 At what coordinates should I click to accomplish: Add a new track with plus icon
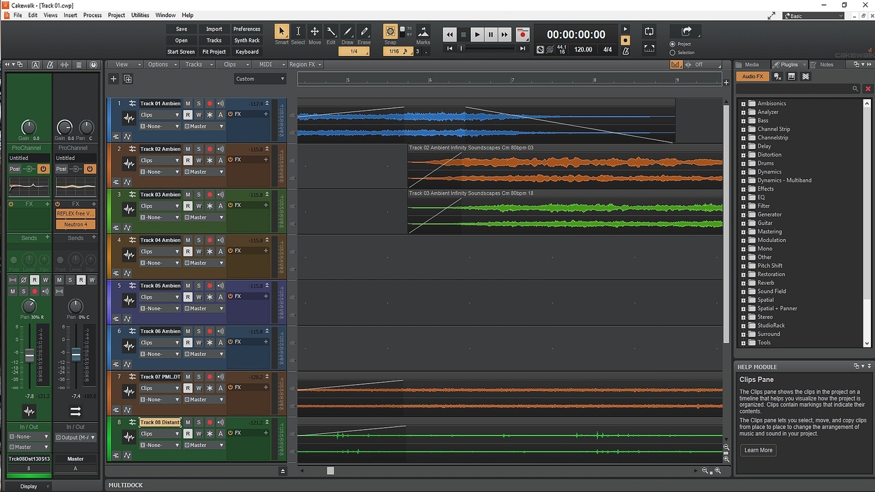(113, 79)
